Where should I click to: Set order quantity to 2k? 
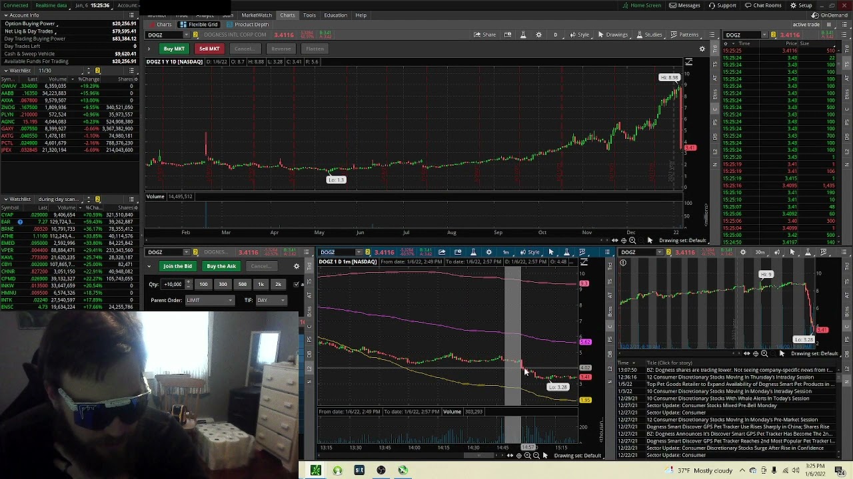click(x=279, y=284)
